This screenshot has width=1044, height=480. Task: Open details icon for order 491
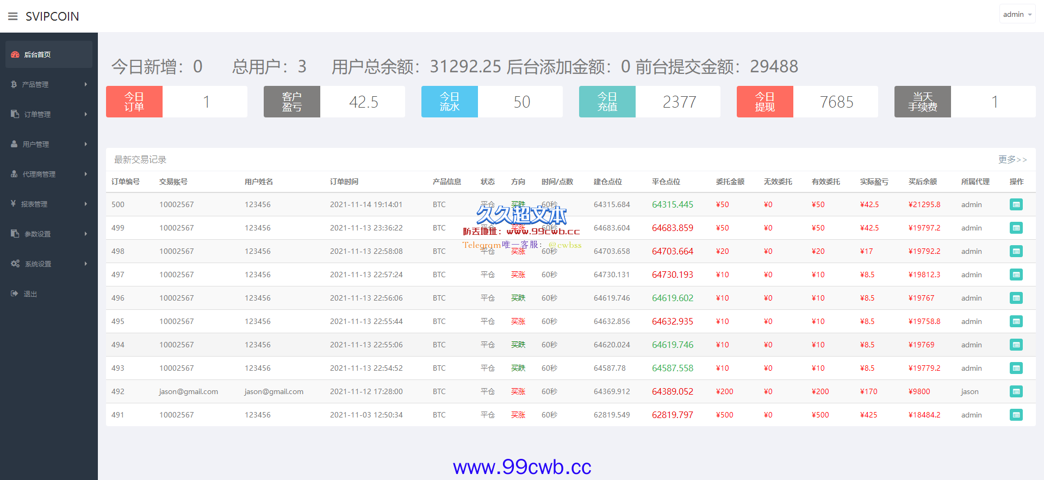tap(1016, 415)
